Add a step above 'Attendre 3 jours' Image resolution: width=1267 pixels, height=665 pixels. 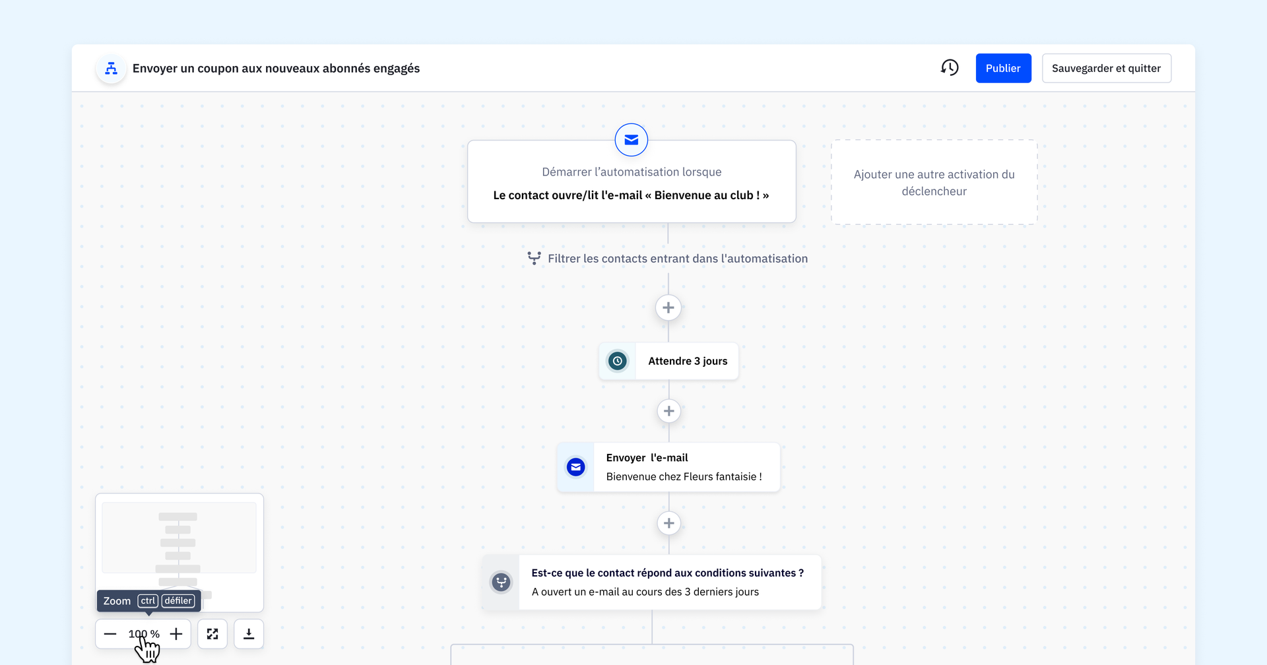pyautogui.click(x=668, y=307)
